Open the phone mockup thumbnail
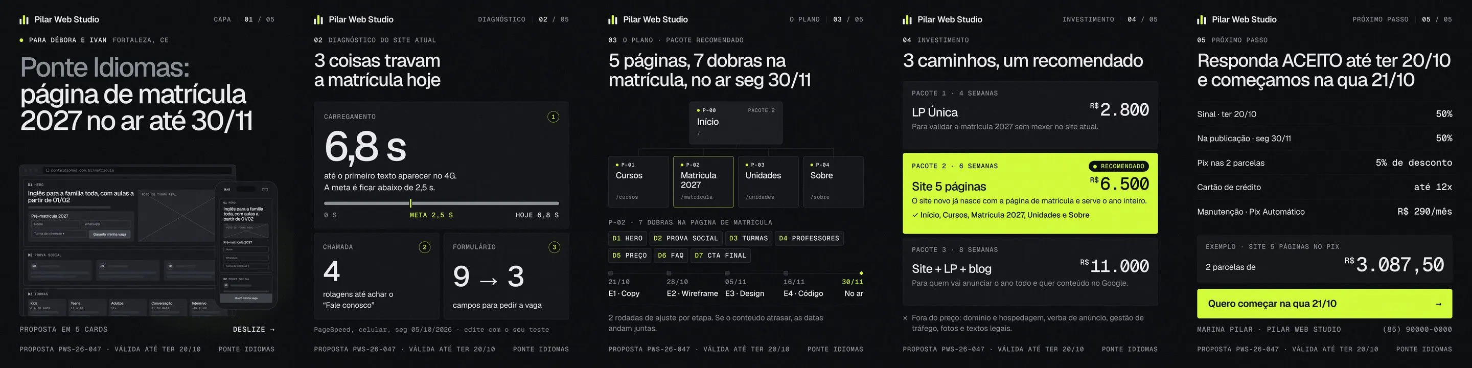The width and height of the screenshot is (1472, 368). (x=246, y=245)
